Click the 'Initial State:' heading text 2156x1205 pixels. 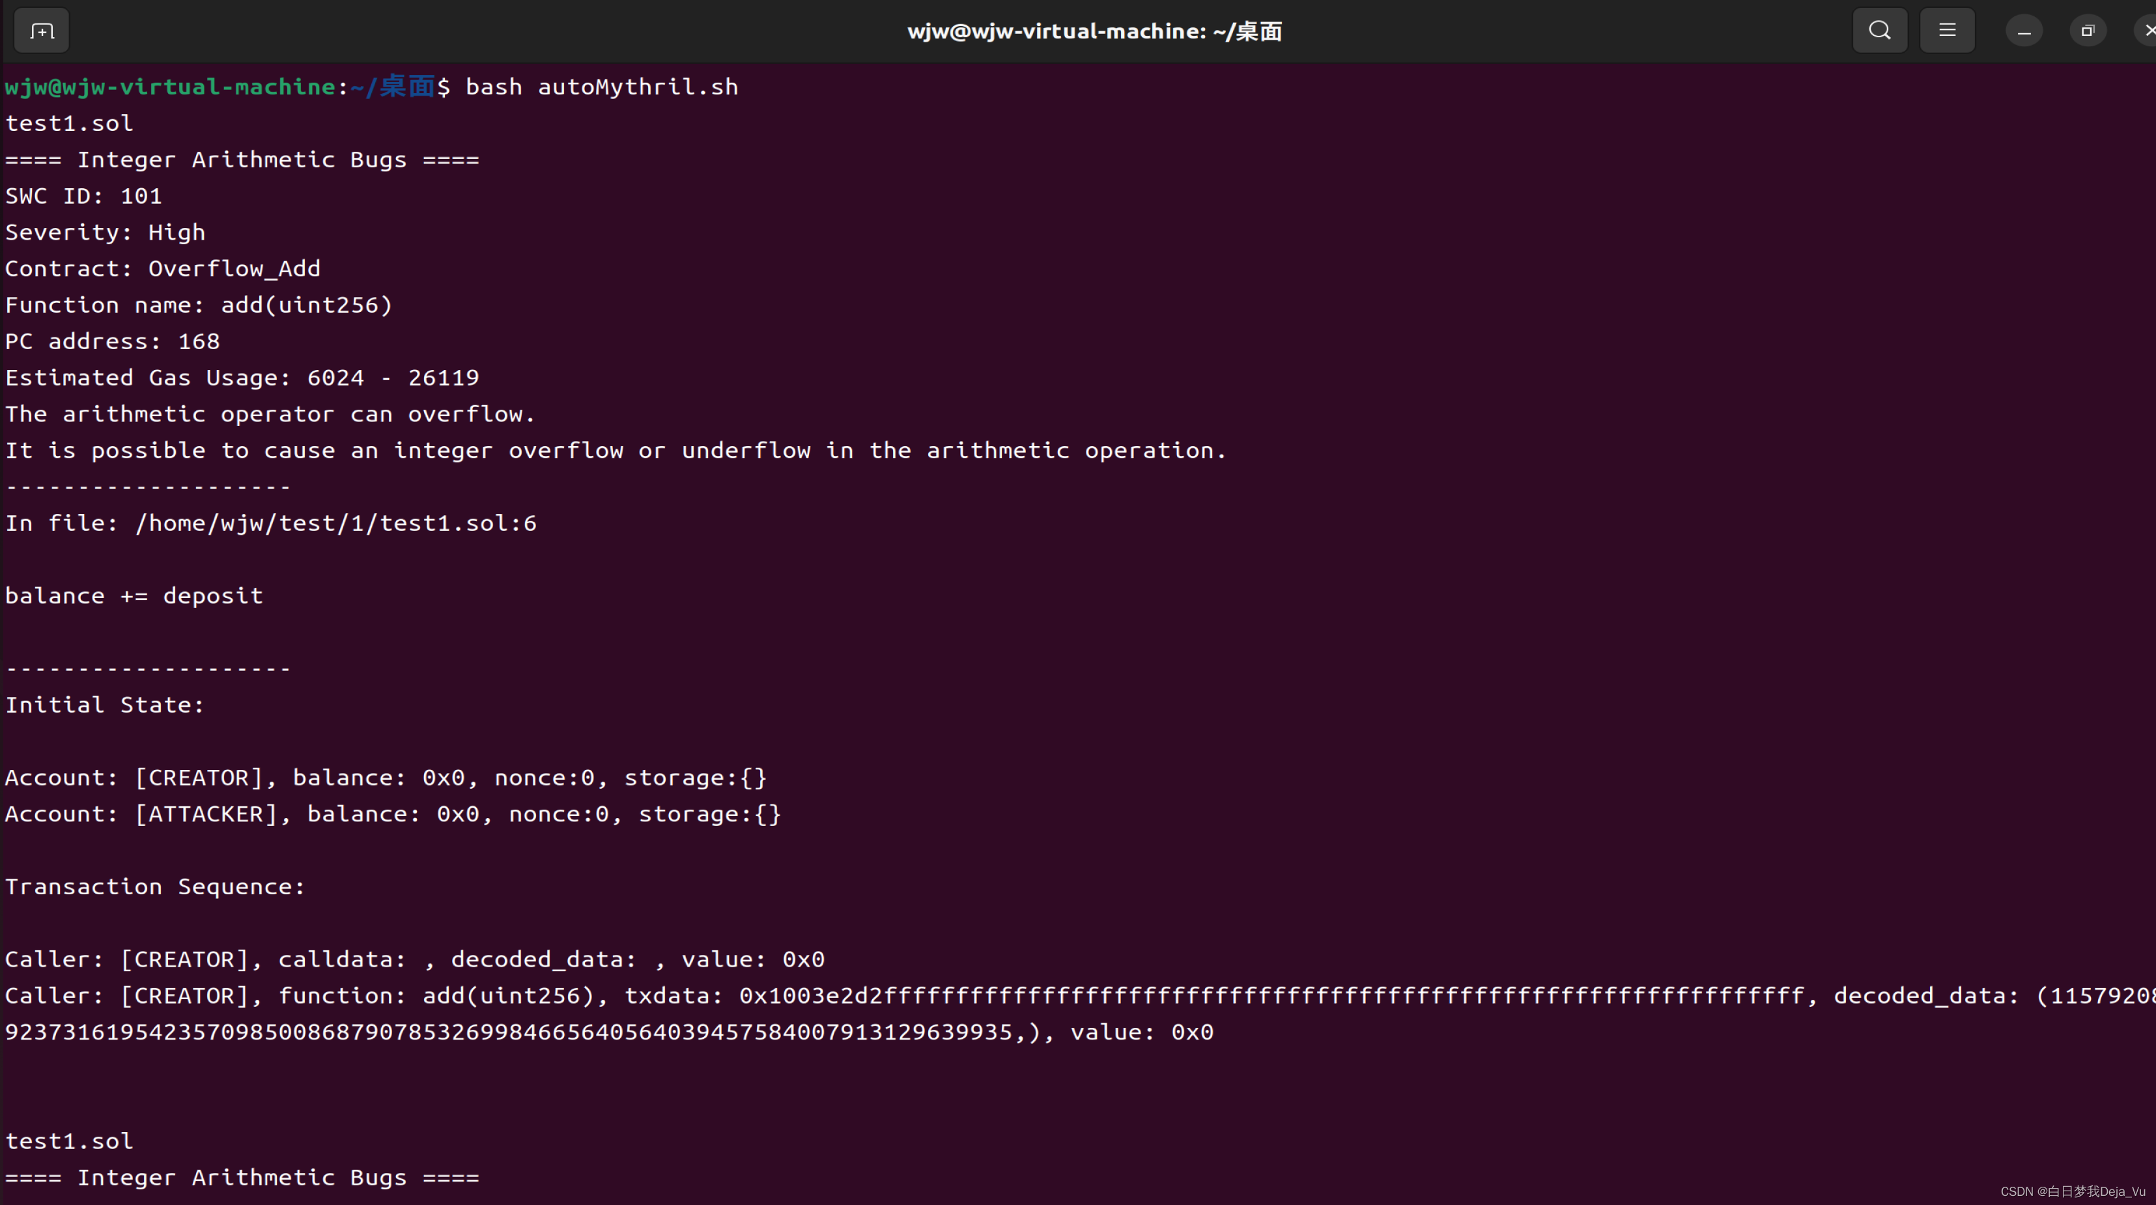105,705
